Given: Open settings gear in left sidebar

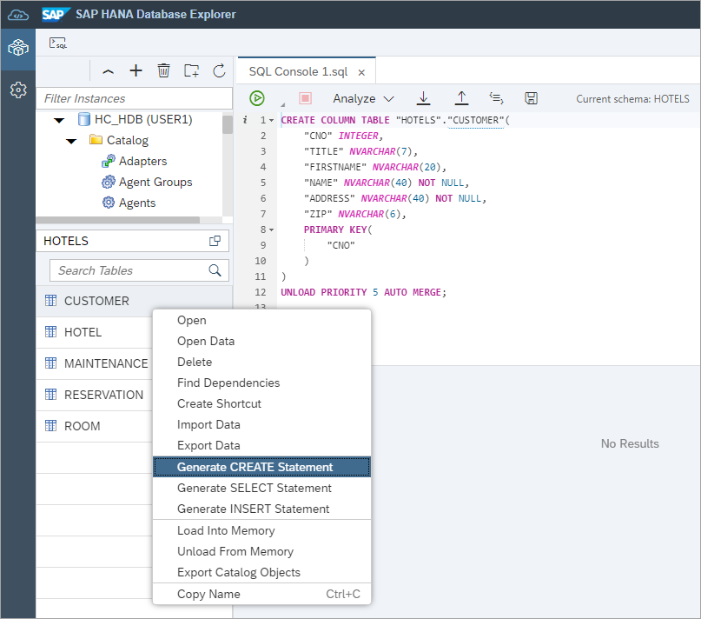Looking at the screenshot, I should click(18, 90).
